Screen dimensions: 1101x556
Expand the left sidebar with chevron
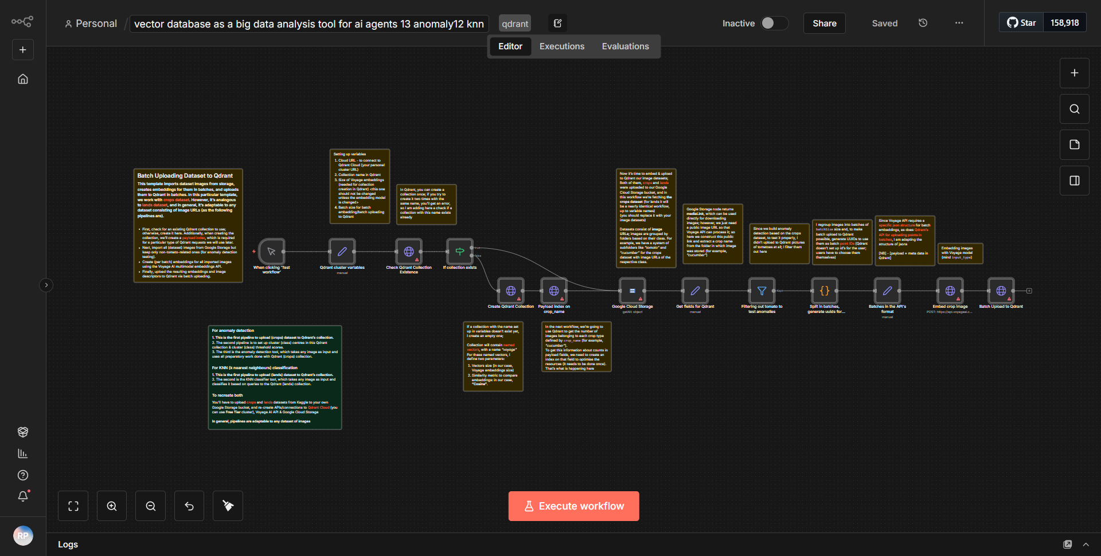(x=46, y=285)
